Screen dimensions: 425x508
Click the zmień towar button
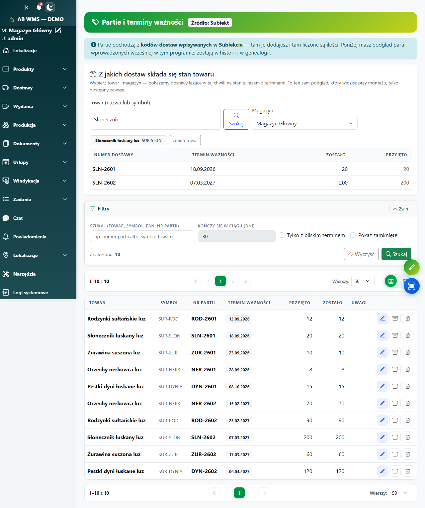[185, 140]
